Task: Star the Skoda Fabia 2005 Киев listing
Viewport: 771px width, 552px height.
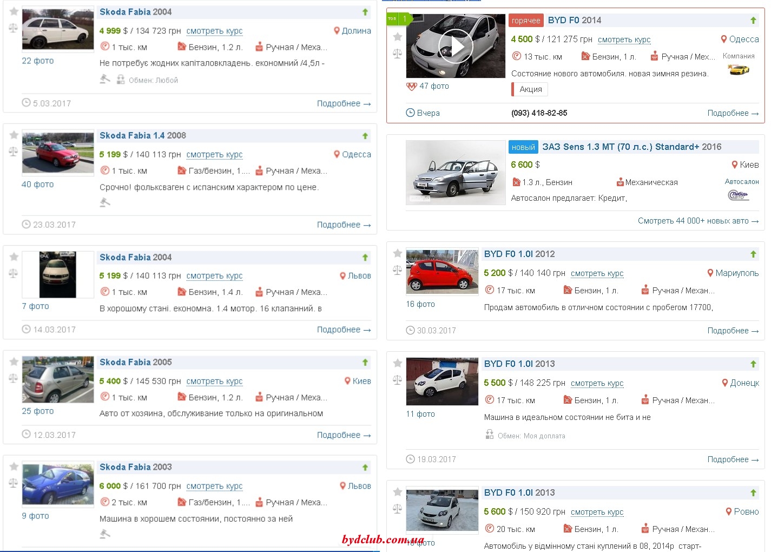Action: pos(14,362)
